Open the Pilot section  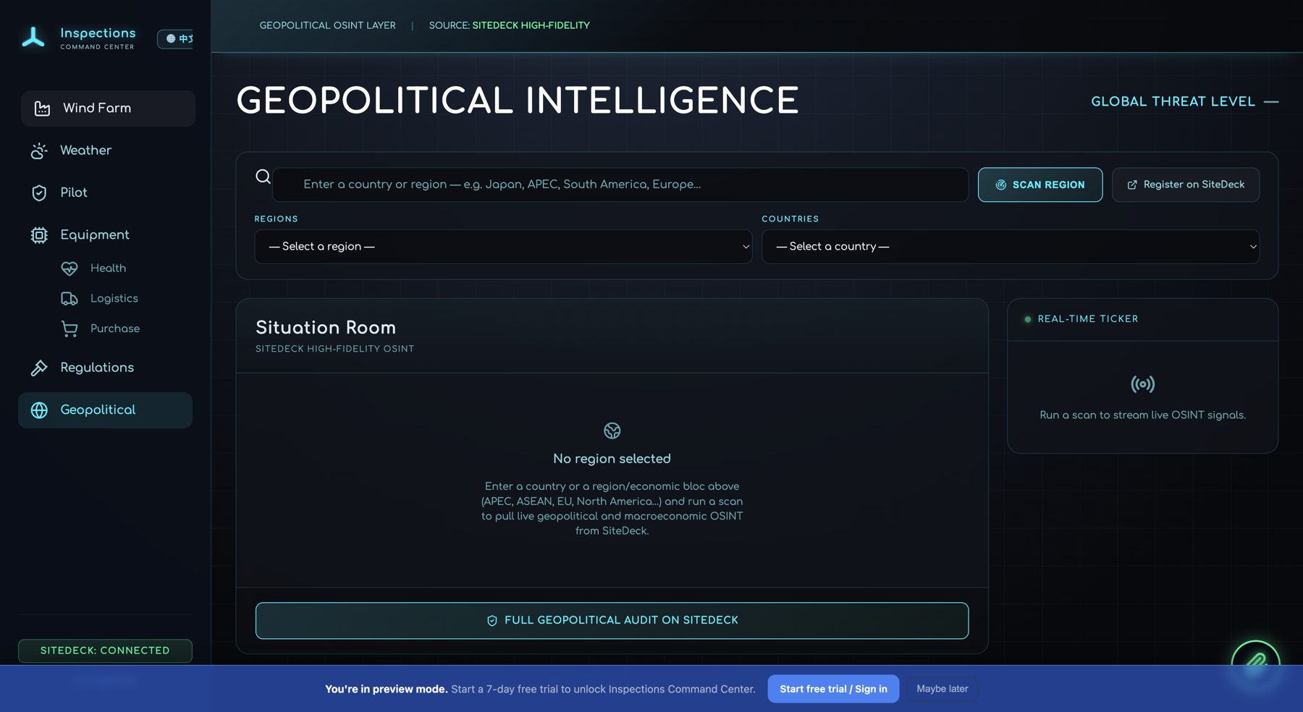click(106, 192)
